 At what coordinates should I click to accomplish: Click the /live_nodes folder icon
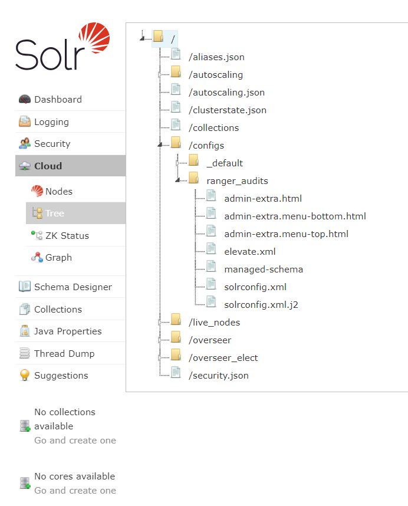click(176, 319)
